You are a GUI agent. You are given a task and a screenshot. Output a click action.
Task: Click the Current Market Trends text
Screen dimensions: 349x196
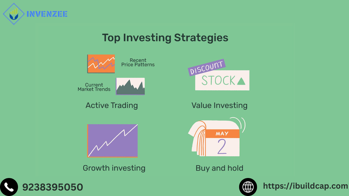94,87
